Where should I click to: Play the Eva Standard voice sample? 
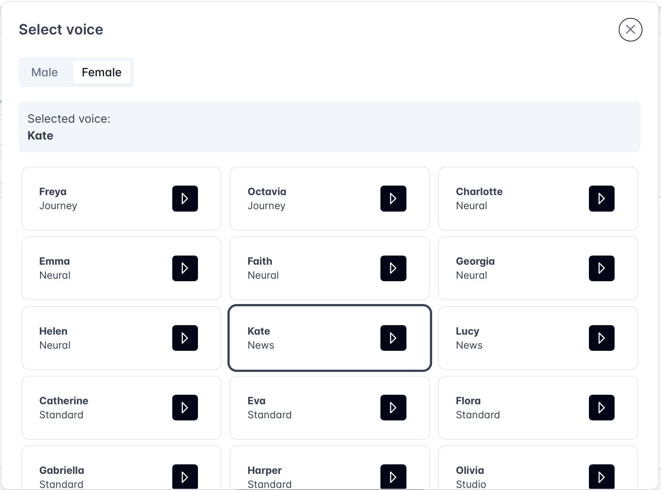tap(393, 407)
